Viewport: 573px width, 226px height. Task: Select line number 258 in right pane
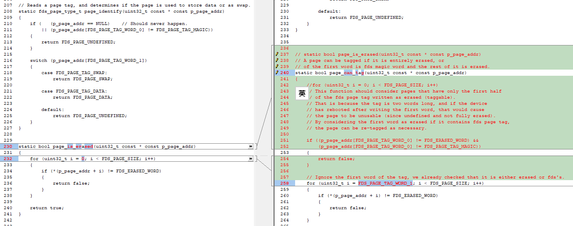coord(284,183)
